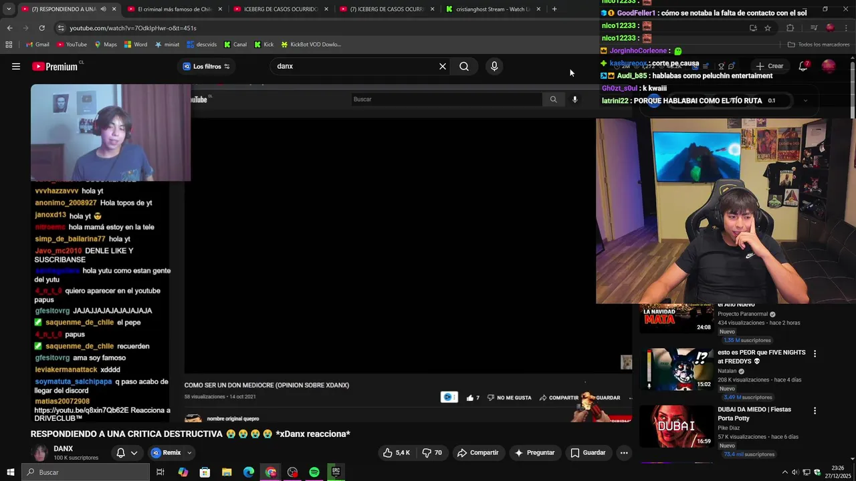856x481 pixels.
Task: Share the video with Compartir
Action: (x=478, y=453)
